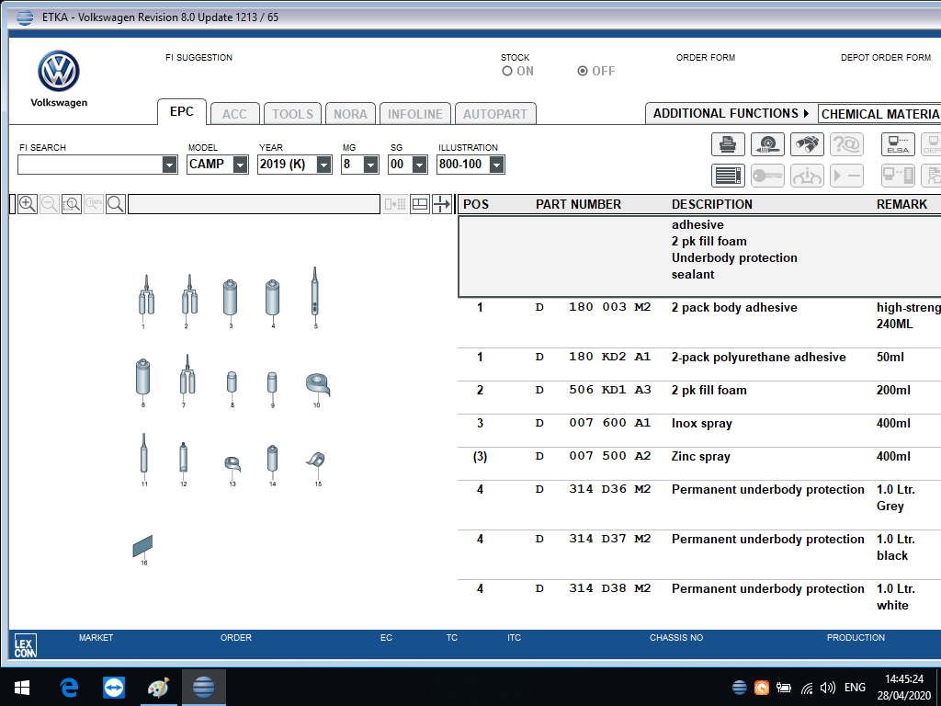
Task: Set stock display to OFF
Action: (x=582, y=72)
